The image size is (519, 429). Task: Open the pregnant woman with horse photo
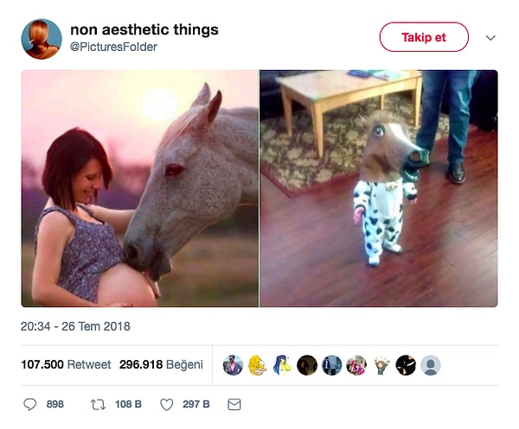click(x=139, y=189)
